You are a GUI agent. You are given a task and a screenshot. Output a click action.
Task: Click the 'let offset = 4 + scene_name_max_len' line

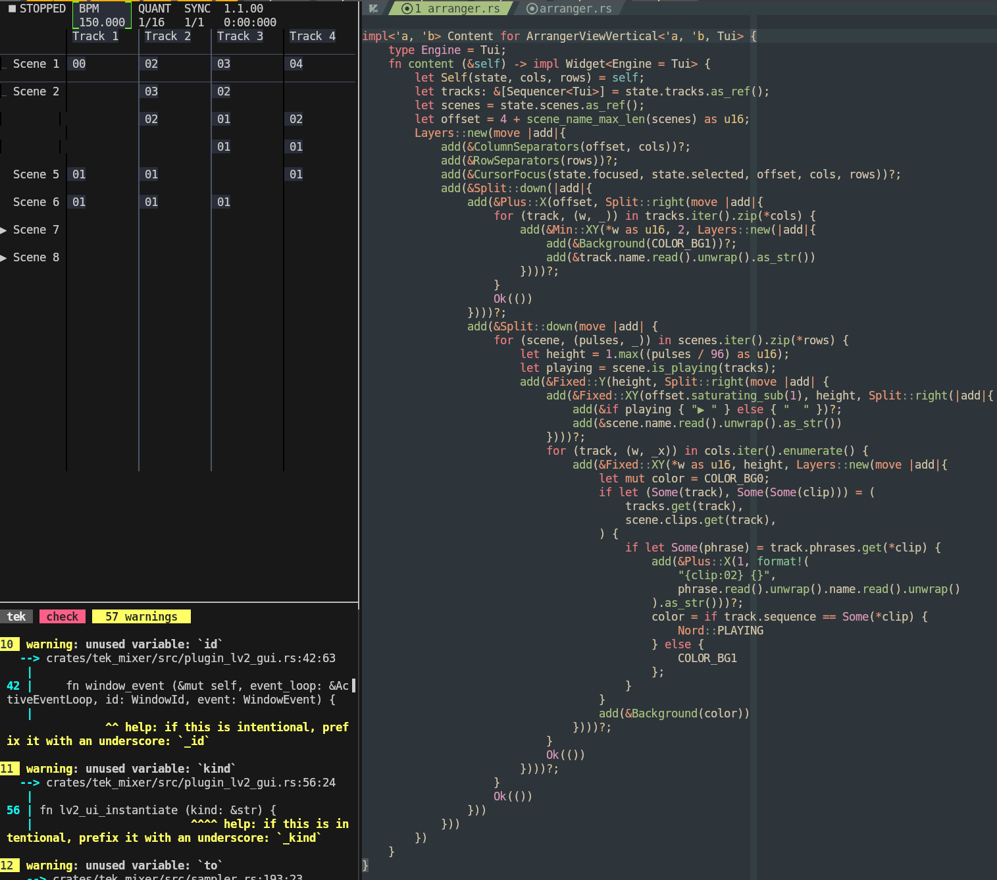[x=582, y=119]
